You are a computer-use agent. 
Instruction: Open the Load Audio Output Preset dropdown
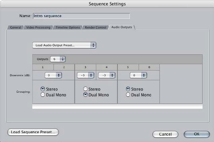coord(64,45)
